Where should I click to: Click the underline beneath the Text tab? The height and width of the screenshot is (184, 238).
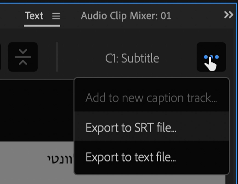(x=42, y=26)
